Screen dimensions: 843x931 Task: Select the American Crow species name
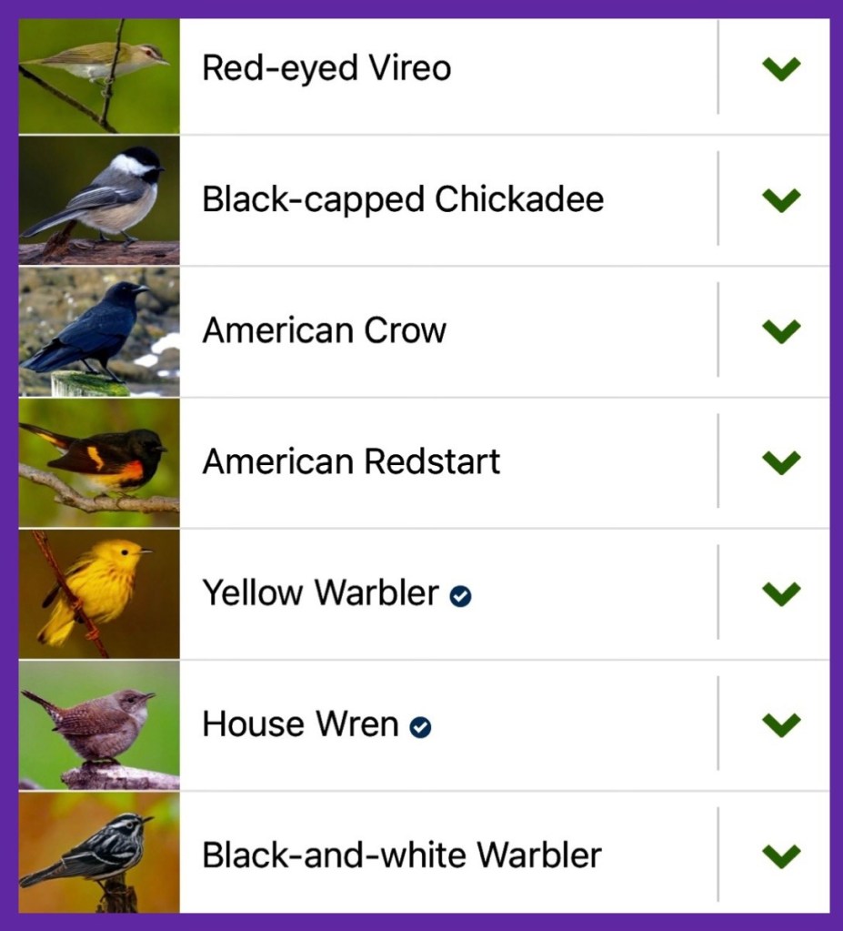pyautogui.click(x=324, y=330)
